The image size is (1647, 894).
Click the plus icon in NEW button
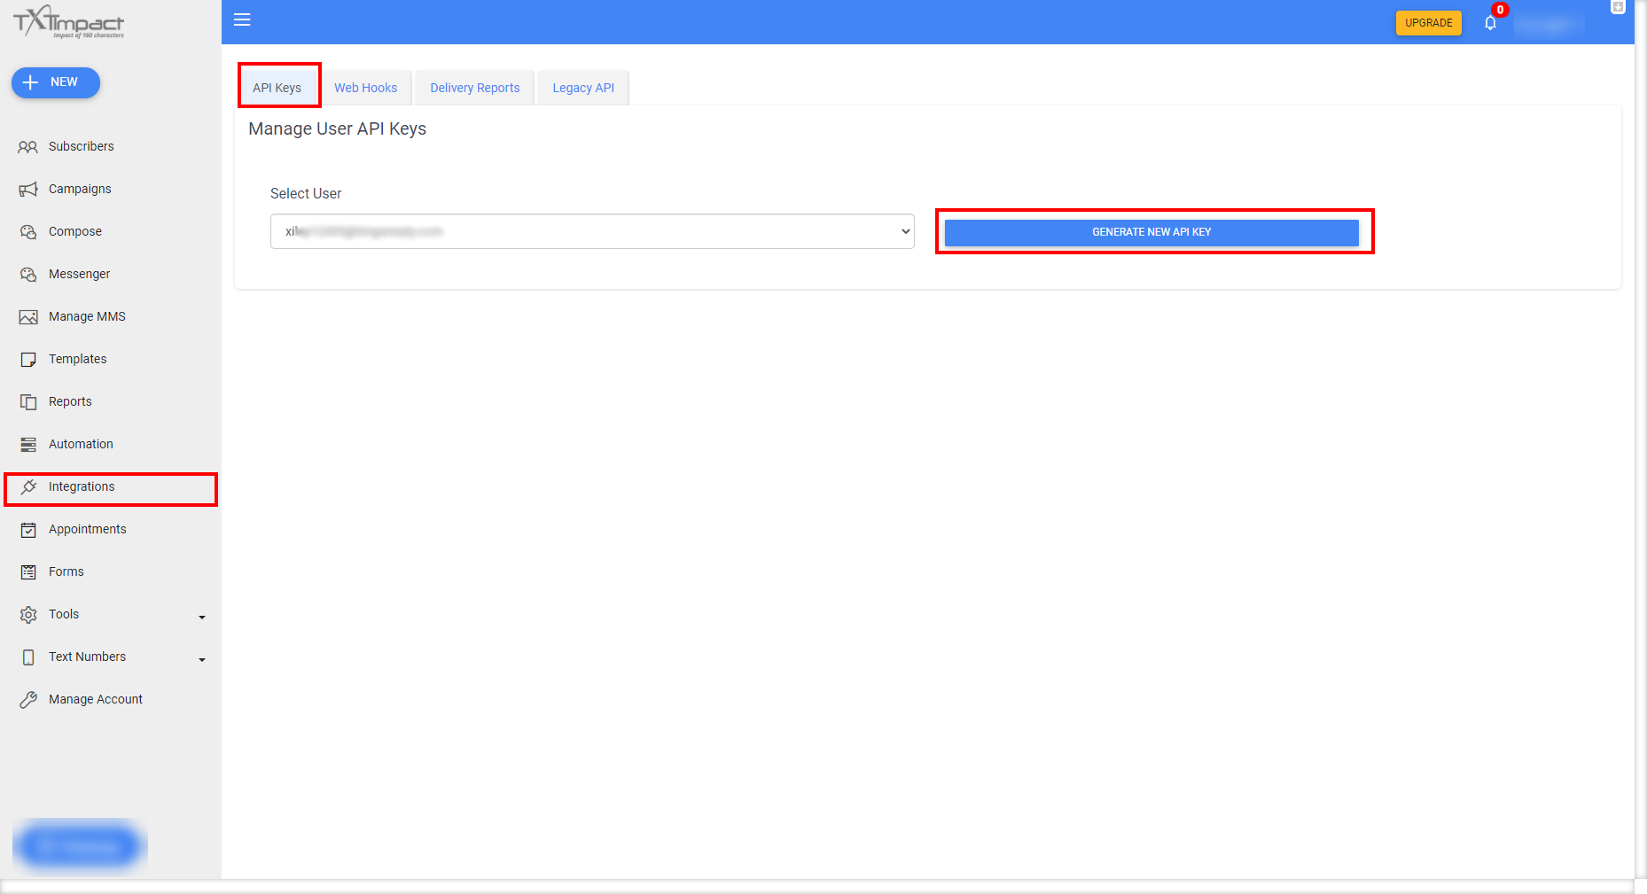point(30,82)
